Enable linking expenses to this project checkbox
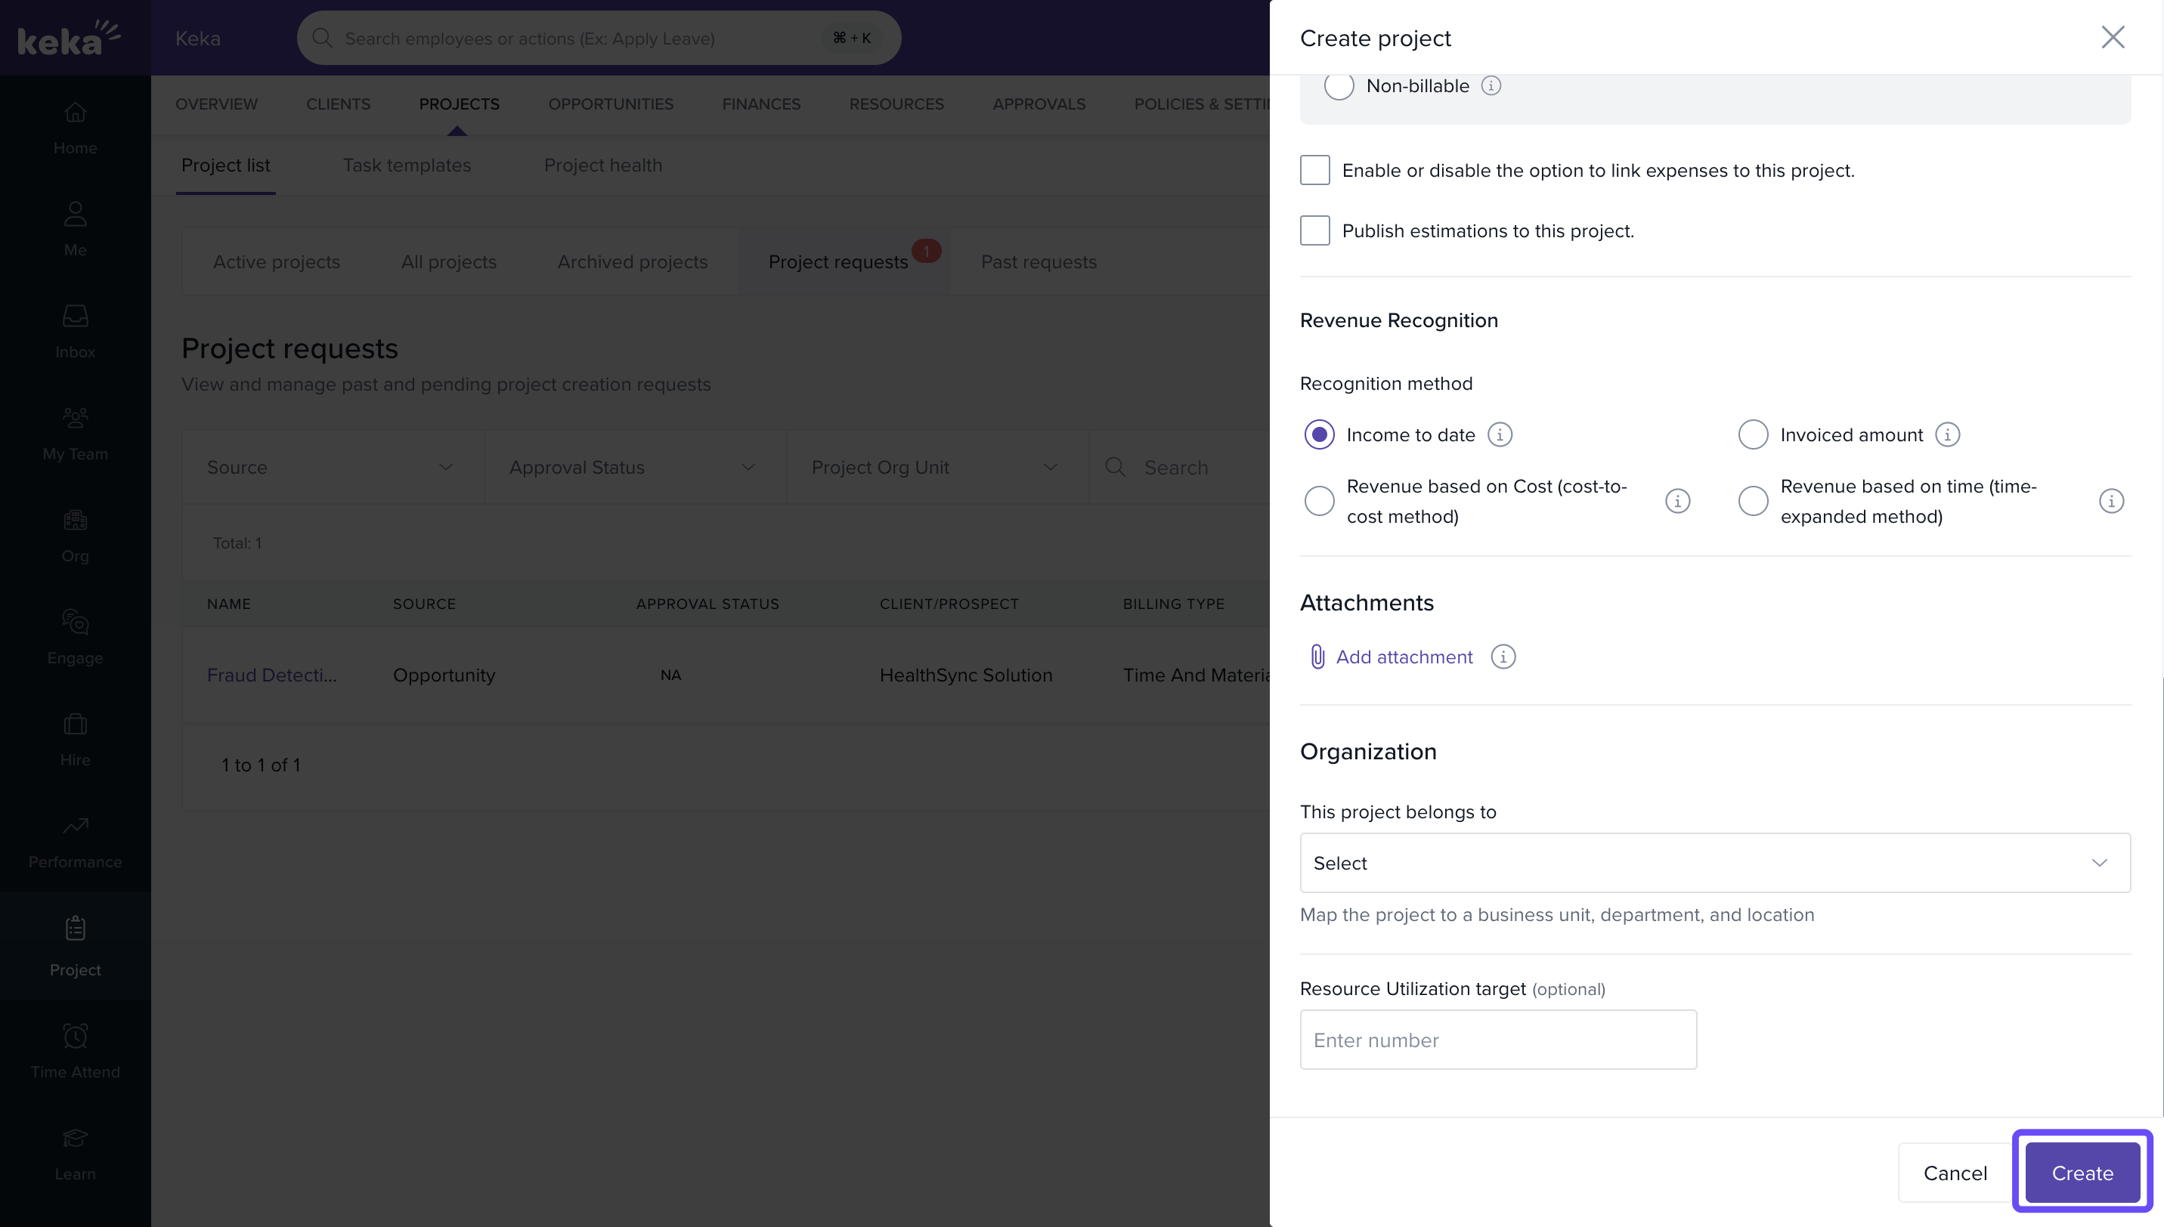 coord(1314,170)
